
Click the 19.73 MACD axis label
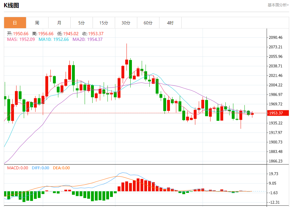274,174
